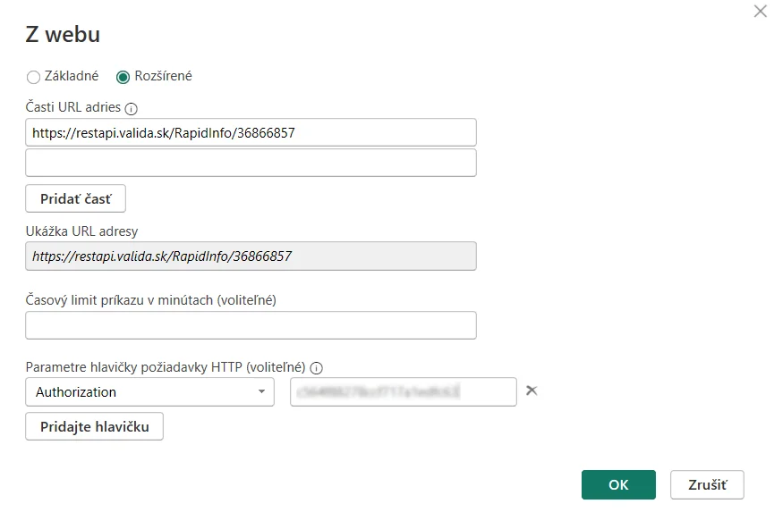This screenshot has height=529, width=774.
Task: Click the first URL part field with restapi.valida.sk
Action: [251, 132]
